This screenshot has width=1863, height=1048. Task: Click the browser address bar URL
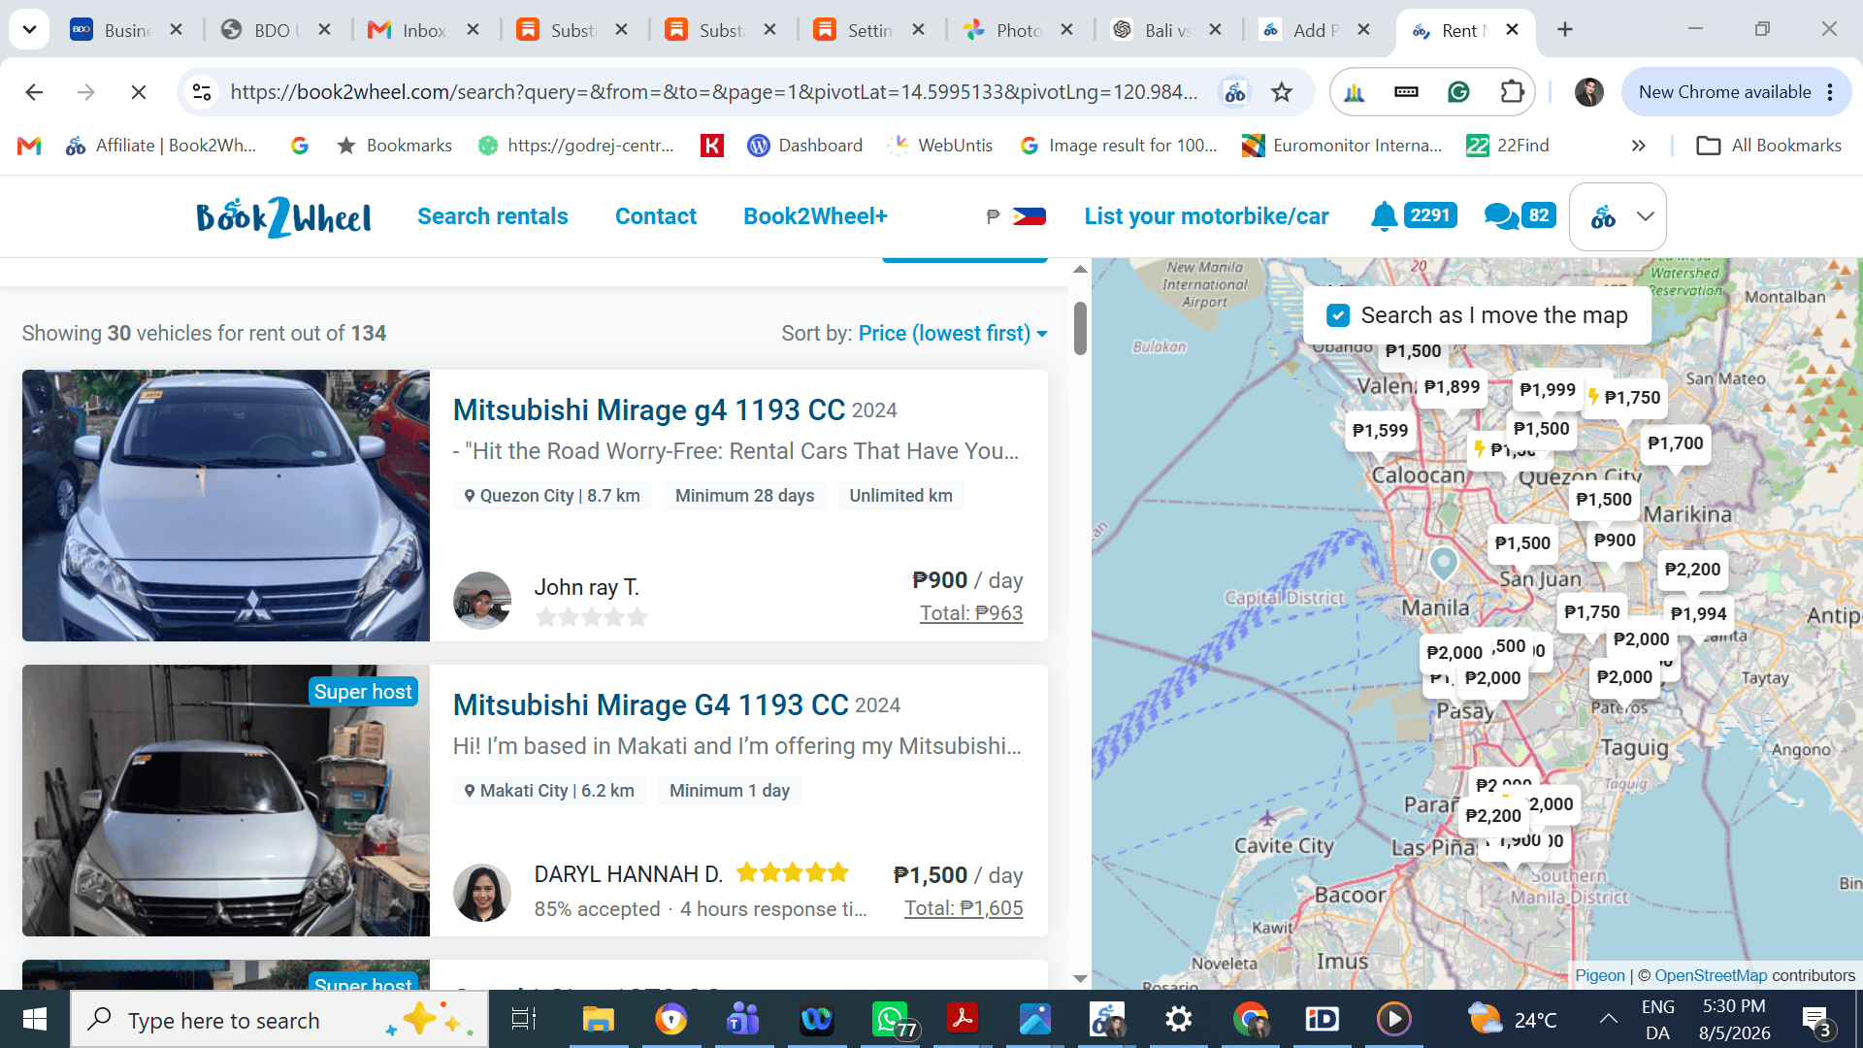713,92
